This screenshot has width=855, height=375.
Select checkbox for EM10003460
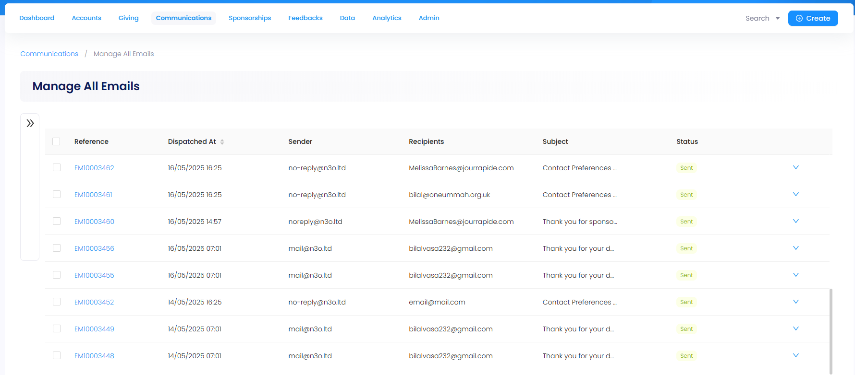57,221
